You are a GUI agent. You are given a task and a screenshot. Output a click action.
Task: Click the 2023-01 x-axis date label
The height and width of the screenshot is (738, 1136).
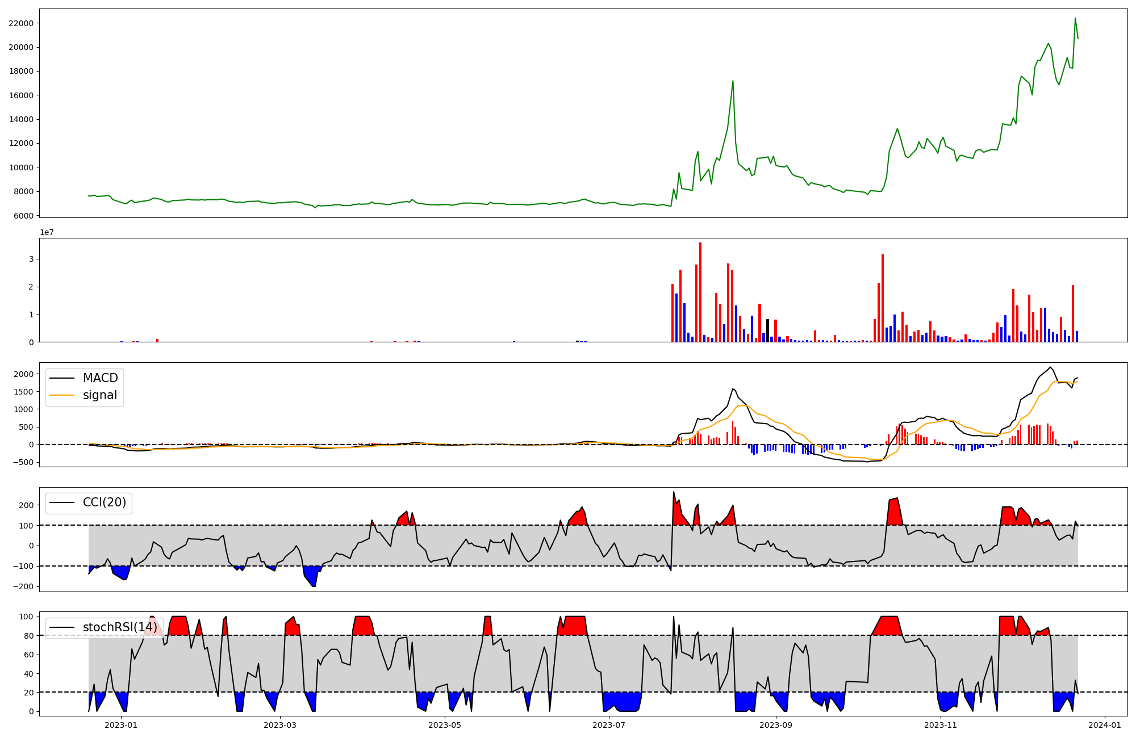[x=121, y=725]
